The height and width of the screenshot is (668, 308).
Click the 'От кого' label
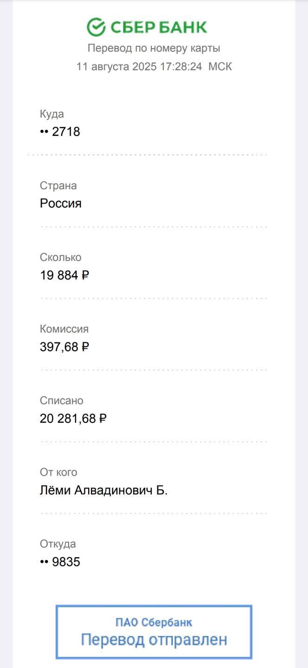58,472
